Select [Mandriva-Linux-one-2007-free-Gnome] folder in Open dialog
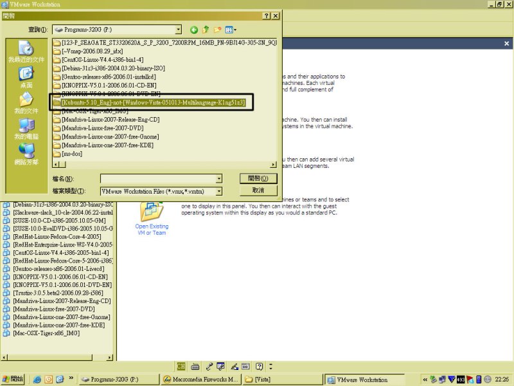 106,136
